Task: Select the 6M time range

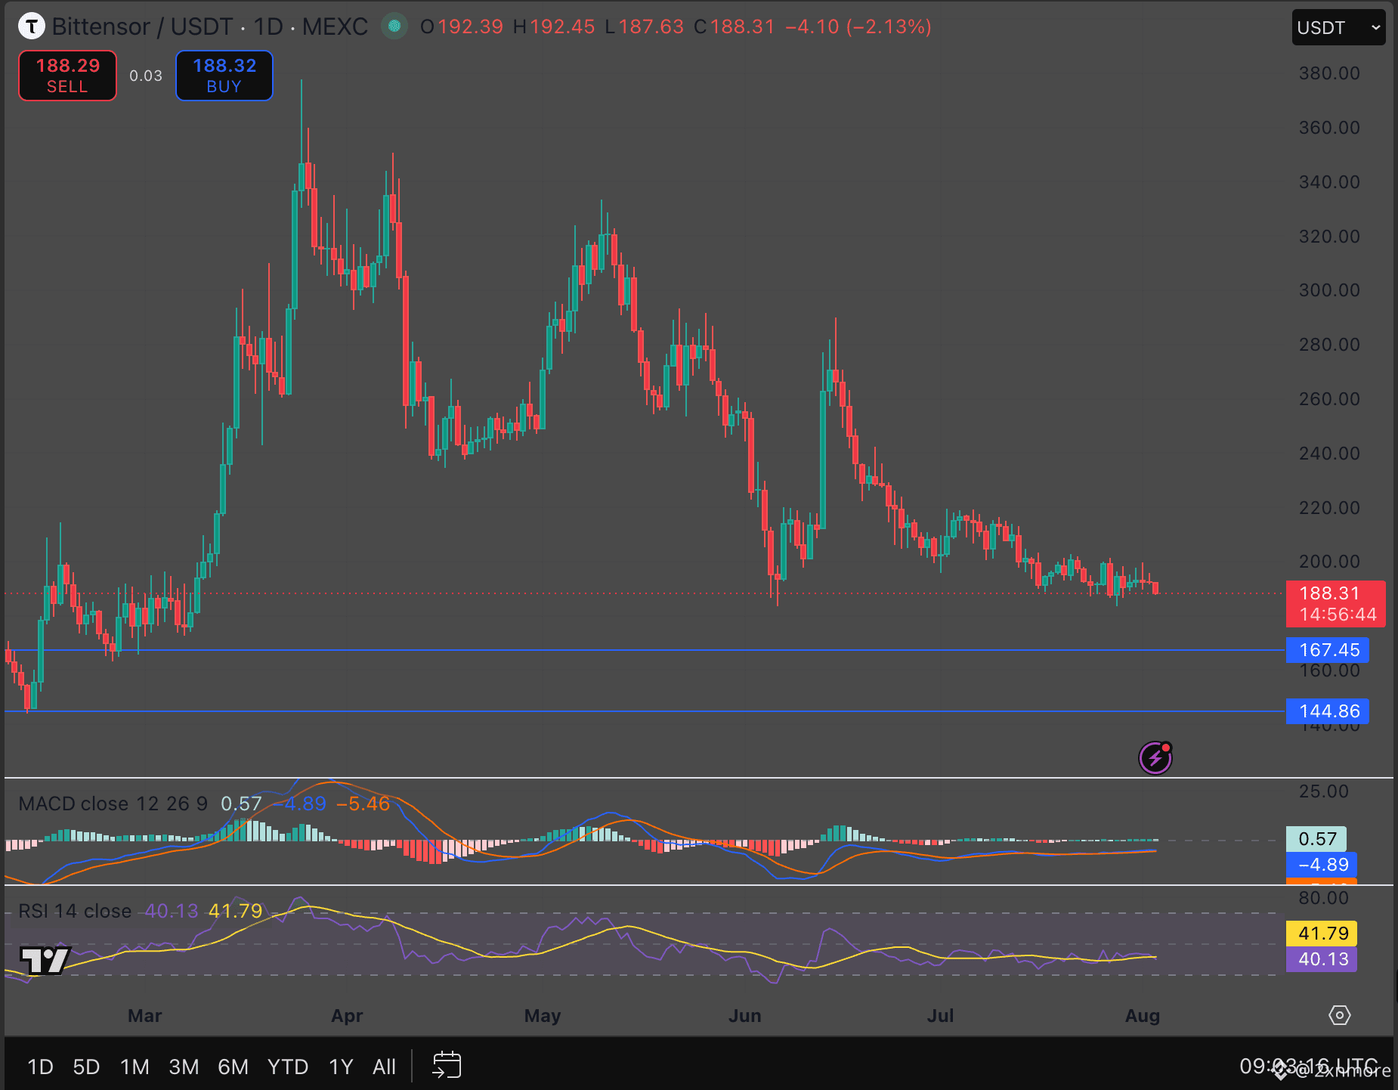Action: point(233,1067)
